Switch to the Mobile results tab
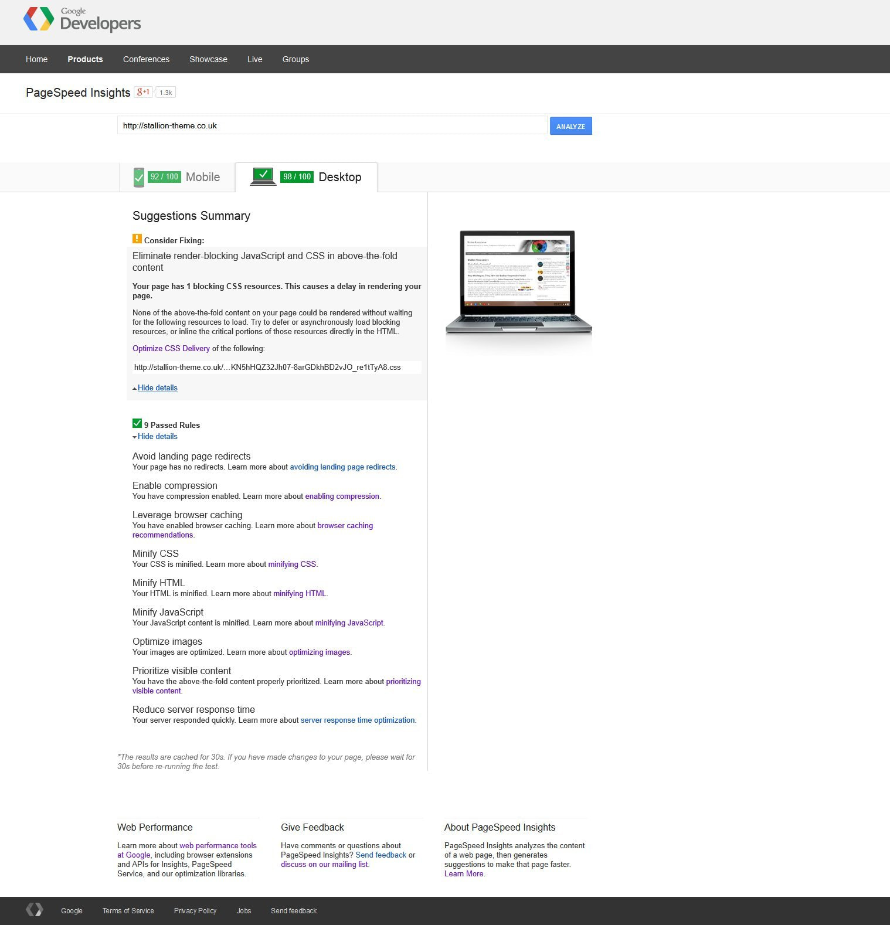Viewport: 890px width, 925px height. [177, 177]
